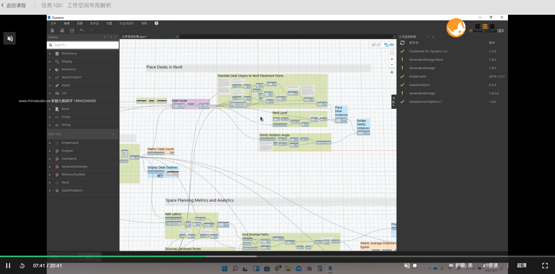The width and height of the screenshot is (555, 274).
Task: Open the 文件 menu
Action: [x=53, y=24]
